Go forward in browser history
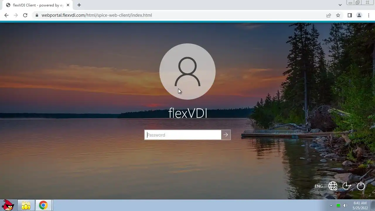This screenshot has width=375, height=211. [16, 15]
